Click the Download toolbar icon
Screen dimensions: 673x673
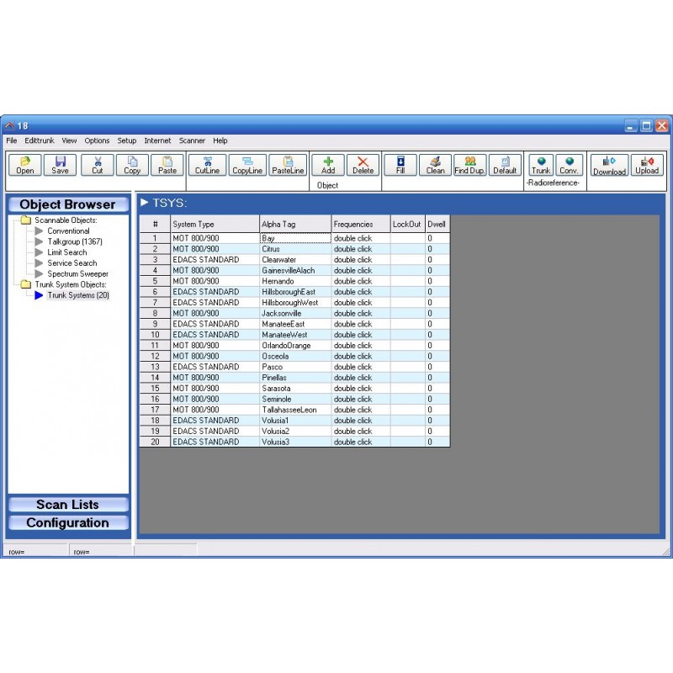(x=609, y=165)
